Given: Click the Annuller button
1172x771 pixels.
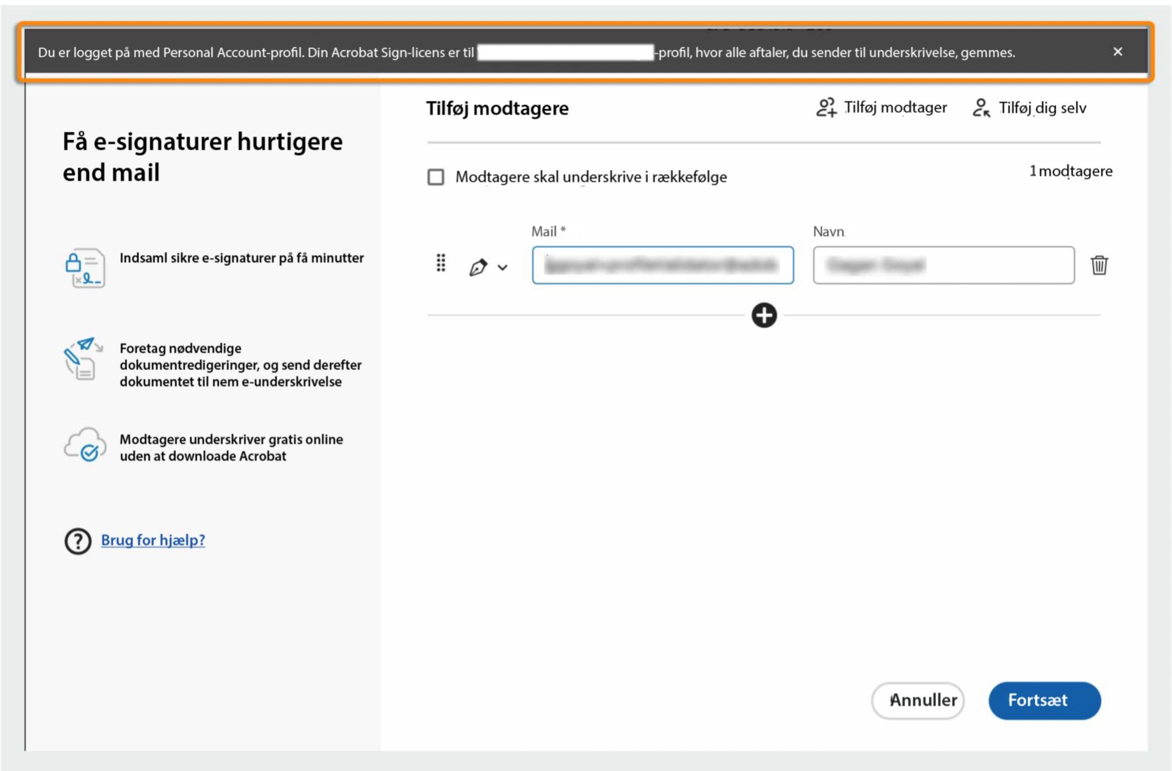Looking at the screenshot, I should [918, 700].
